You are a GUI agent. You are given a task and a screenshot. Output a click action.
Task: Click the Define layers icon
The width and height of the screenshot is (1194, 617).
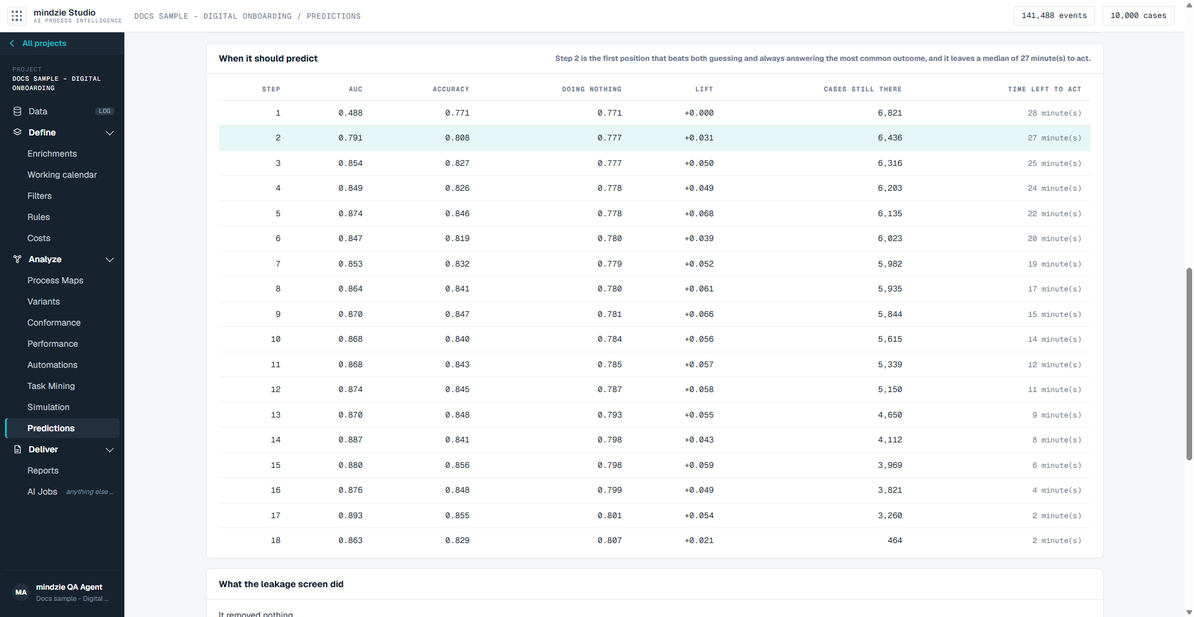(17, 132)
